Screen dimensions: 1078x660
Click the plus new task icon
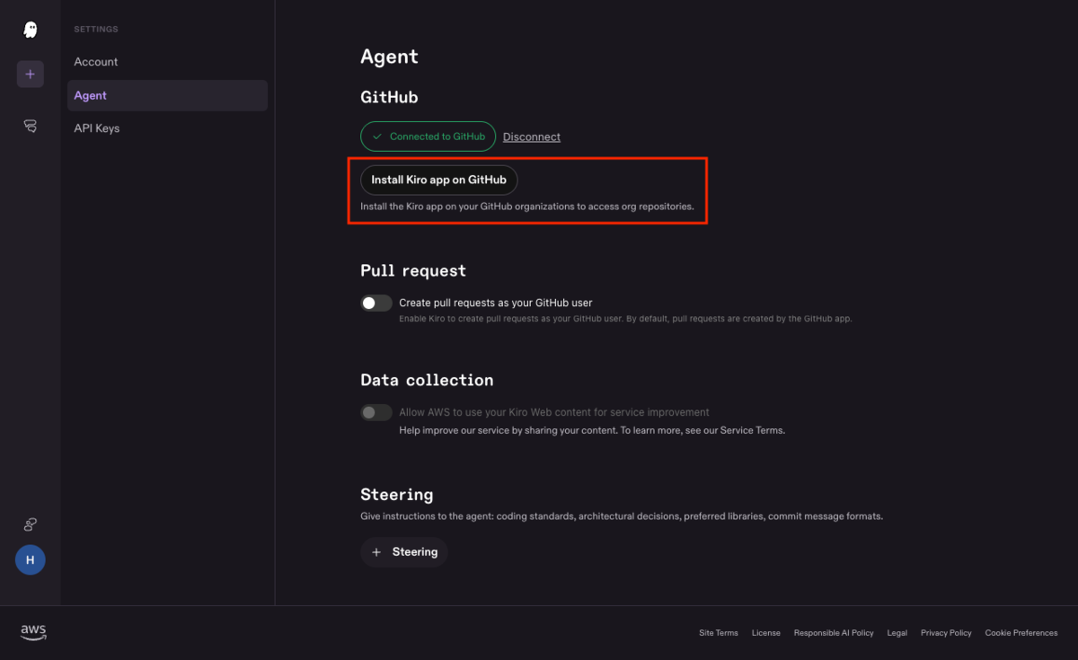[x=30, y=75]
